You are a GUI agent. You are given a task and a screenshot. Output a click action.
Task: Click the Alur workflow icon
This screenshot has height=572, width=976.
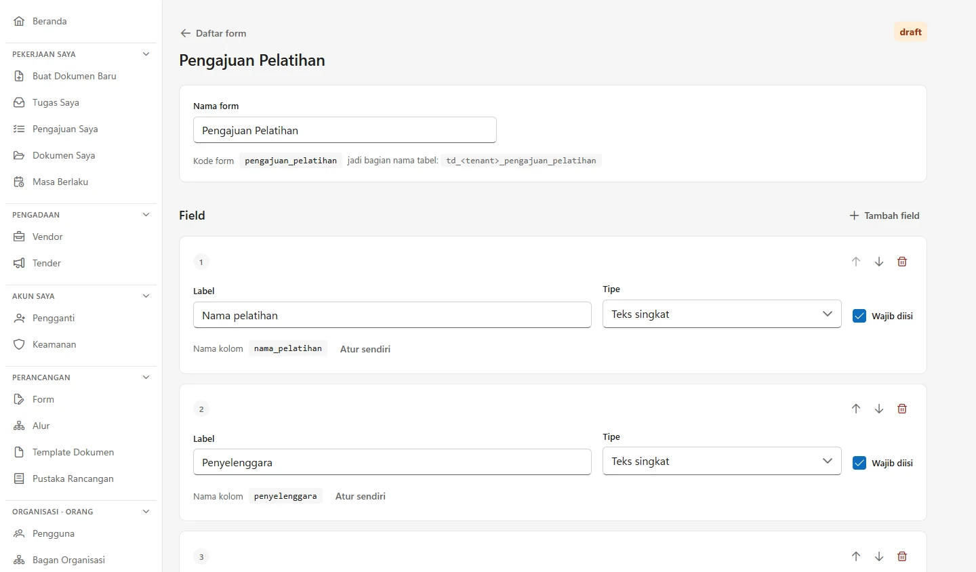[19, 426]
